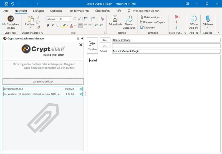
Task: Check names with Namen überprüfen
Action: [x=129, y=22]
